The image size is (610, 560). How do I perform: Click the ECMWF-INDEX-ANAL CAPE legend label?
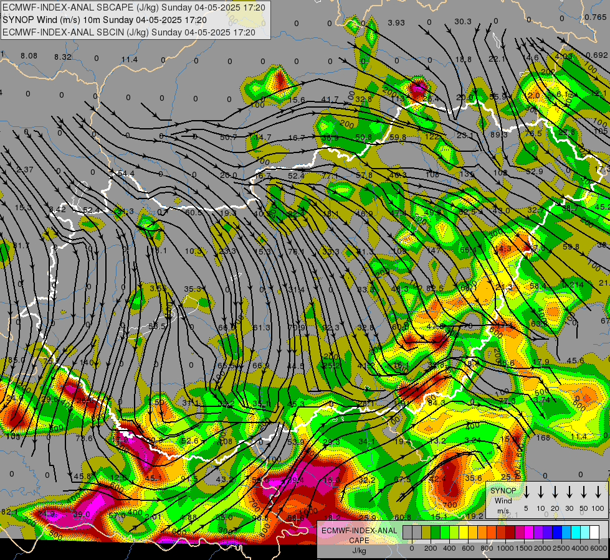tap(359, 541)
